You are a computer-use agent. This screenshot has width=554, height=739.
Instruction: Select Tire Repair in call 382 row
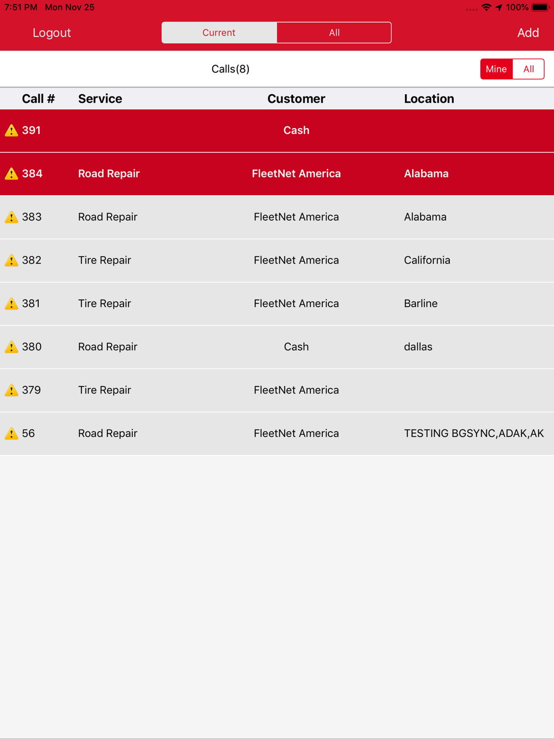click(104, 260)
